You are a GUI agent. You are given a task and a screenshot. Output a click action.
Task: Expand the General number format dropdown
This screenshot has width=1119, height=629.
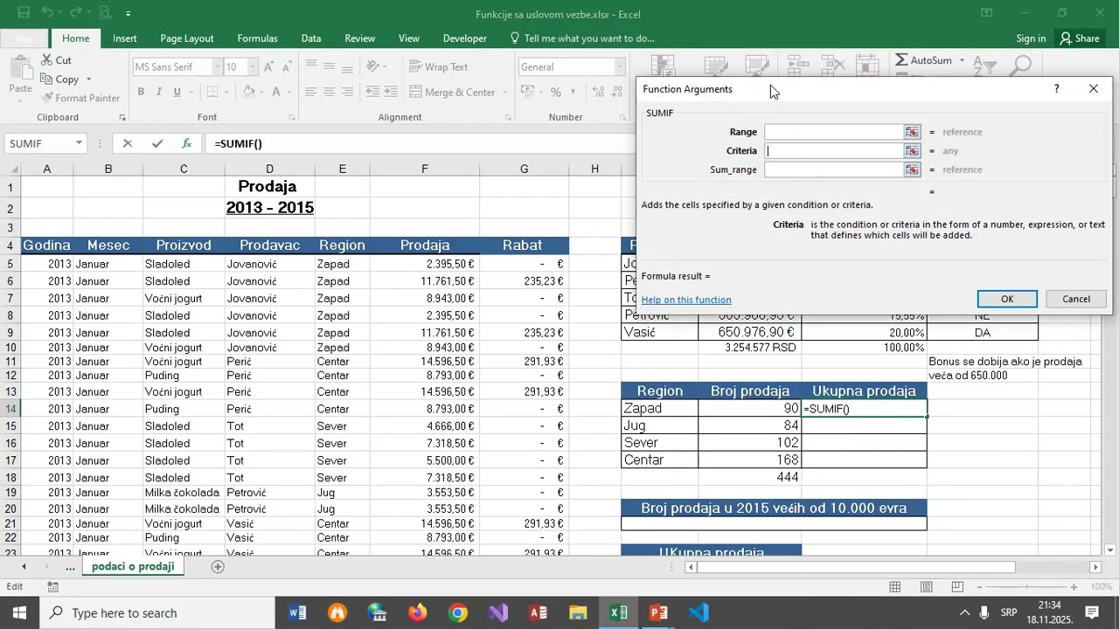[x=619, y=67]
